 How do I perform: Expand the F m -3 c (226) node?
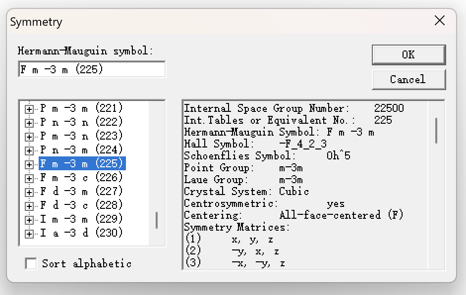coord(29,178)
